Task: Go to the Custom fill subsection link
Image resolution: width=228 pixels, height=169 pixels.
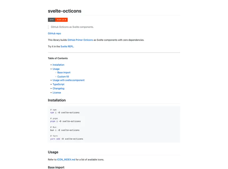Action: pos(63,77)
